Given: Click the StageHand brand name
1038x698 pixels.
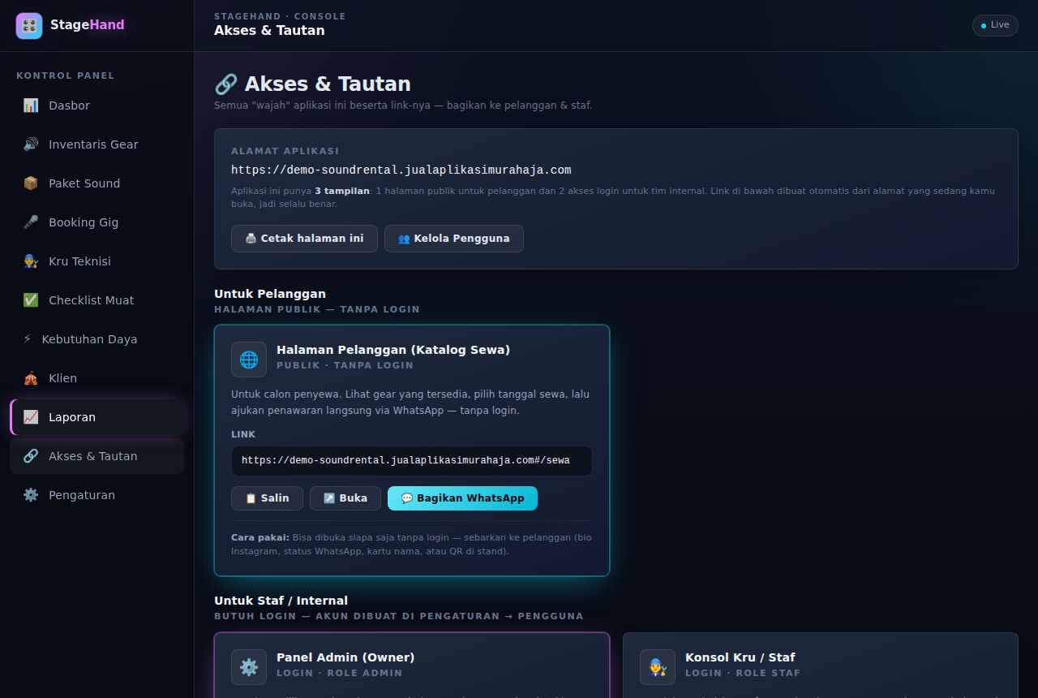Looking at the screenshot, I should coord(88,25).
